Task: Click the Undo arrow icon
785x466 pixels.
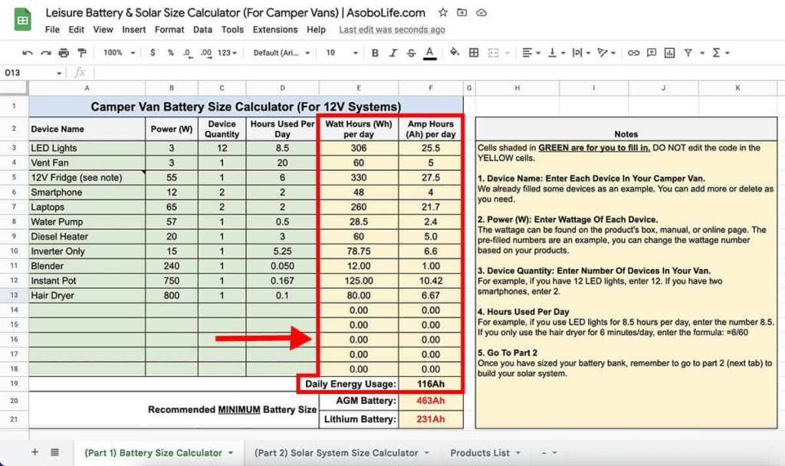Action: pyautogui.click(x=28, y=53)
